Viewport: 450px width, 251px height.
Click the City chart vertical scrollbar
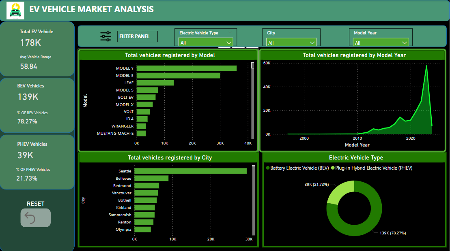pyautogui.click(x=254, y=198)
